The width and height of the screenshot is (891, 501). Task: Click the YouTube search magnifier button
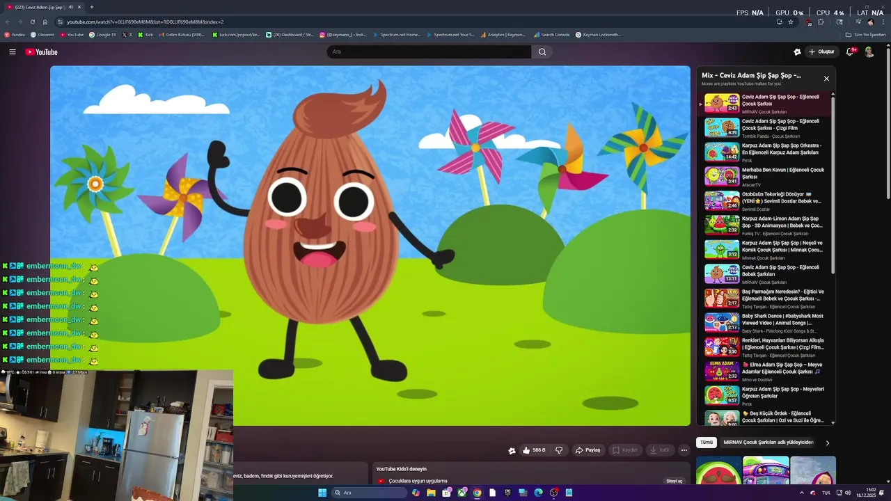pyautogui.click(x=542, y=52)
